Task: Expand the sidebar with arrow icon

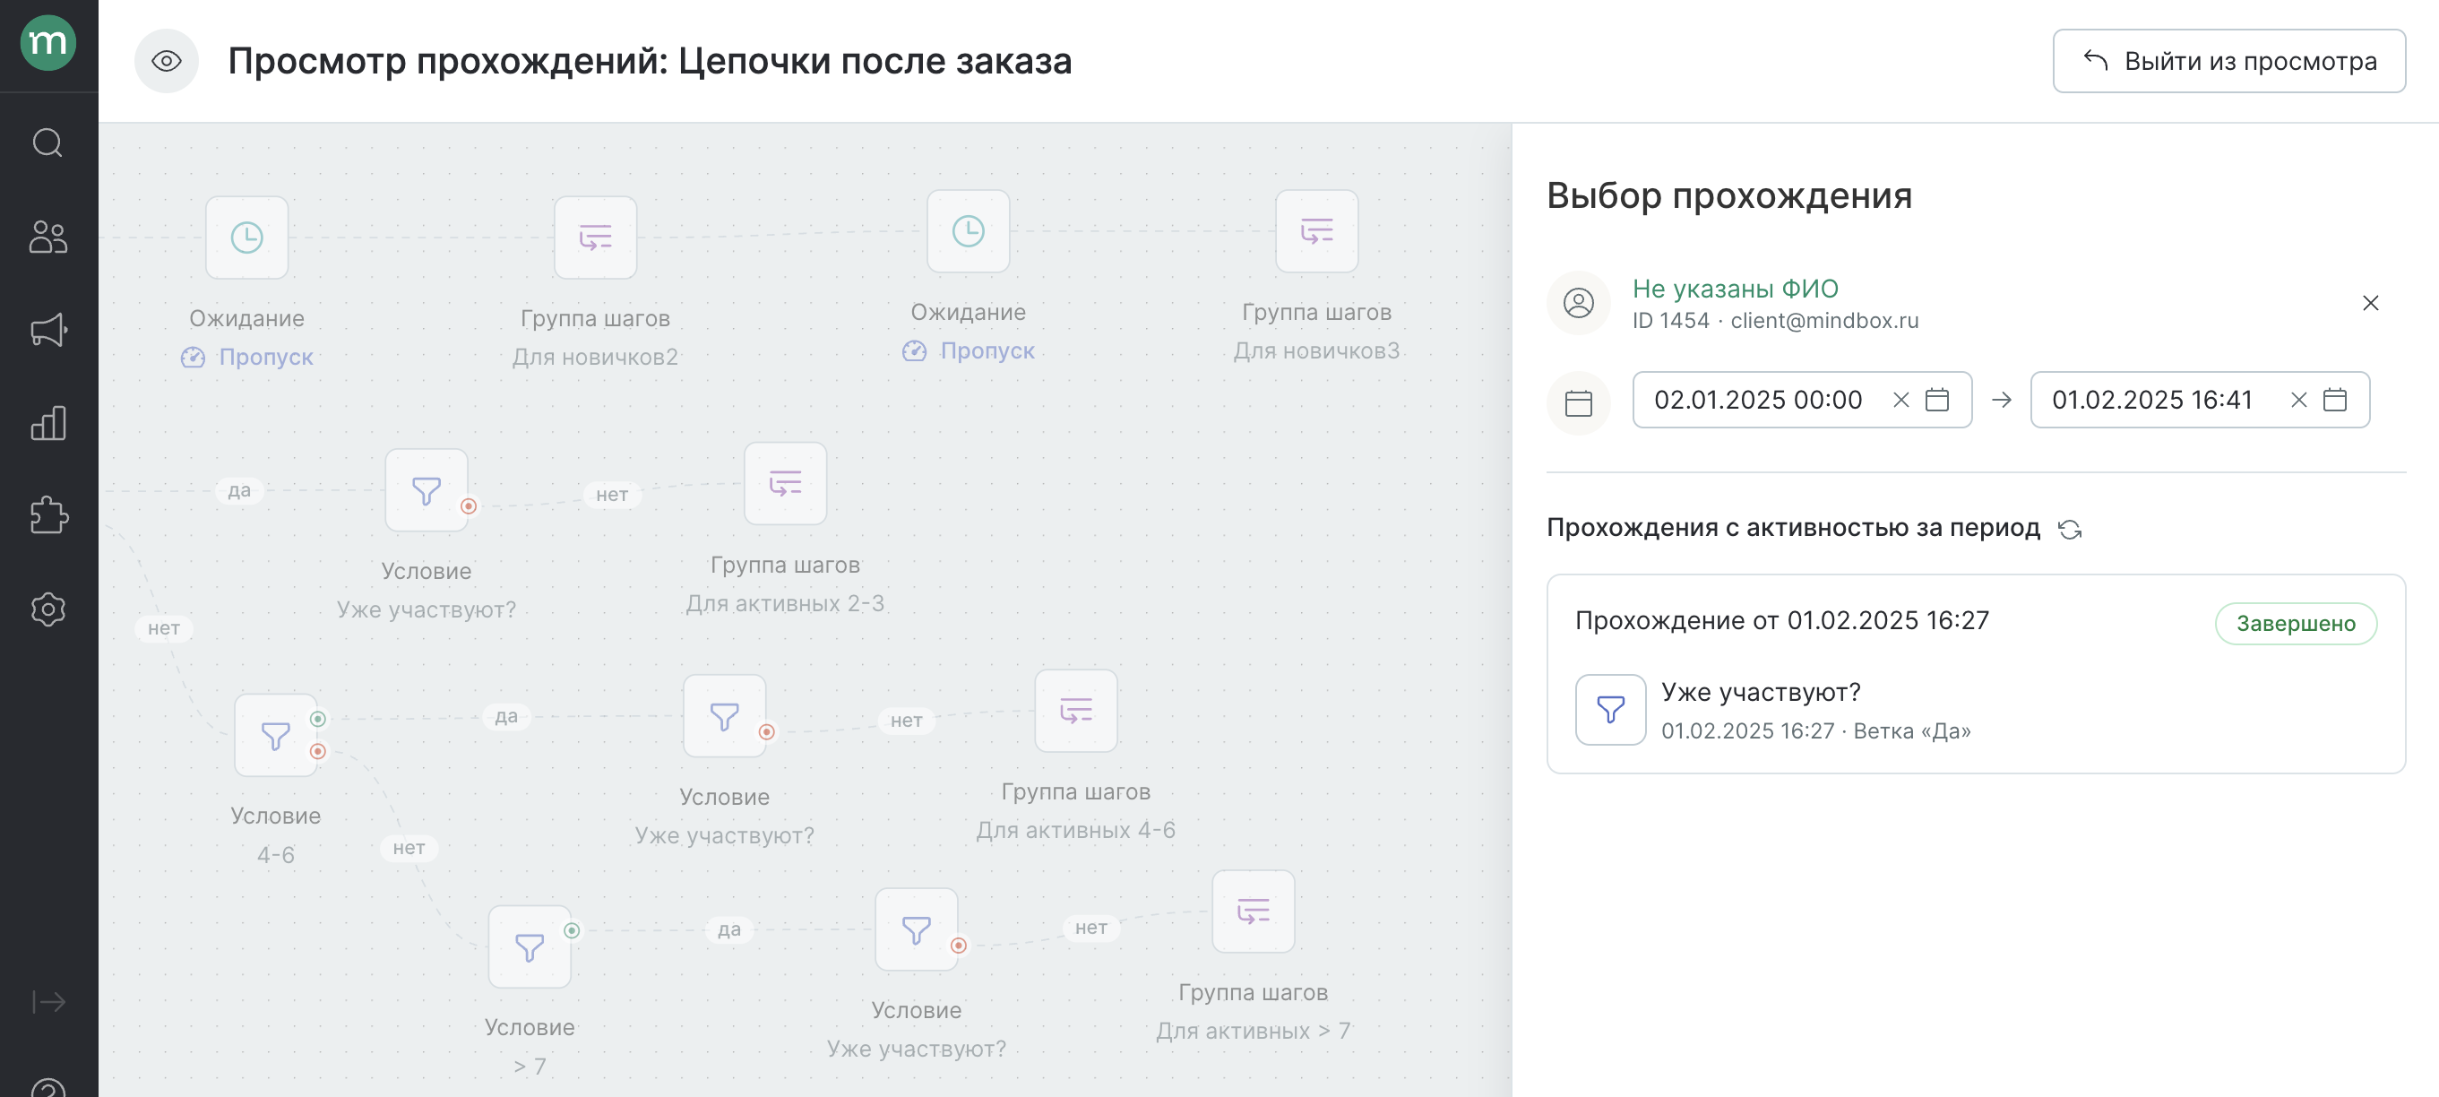Action: click(48, 1001)
